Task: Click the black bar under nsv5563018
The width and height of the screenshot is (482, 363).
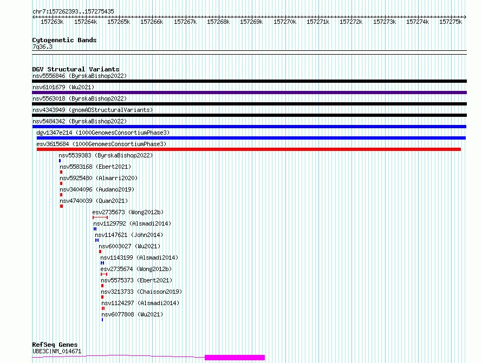Action: [249, 104]
